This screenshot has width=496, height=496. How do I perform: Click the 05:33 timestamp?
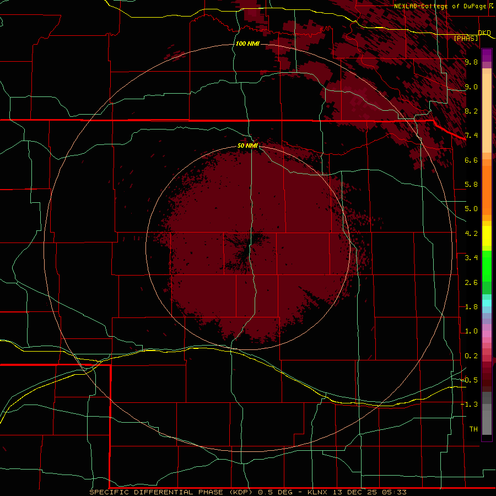click(x=394, y=492)
